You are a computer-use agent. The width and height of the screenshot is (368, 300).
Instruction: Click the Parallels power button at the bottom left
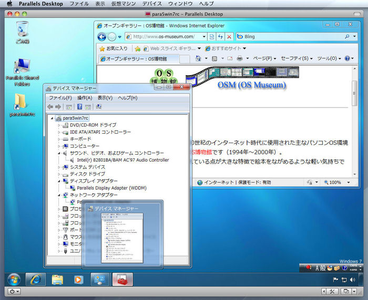14,291
